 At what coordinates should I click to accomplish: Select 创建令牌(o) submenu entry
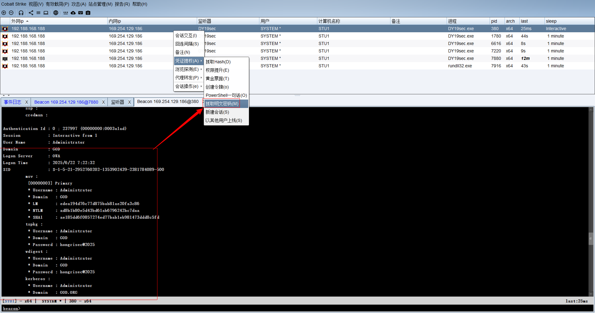[226, 87]
